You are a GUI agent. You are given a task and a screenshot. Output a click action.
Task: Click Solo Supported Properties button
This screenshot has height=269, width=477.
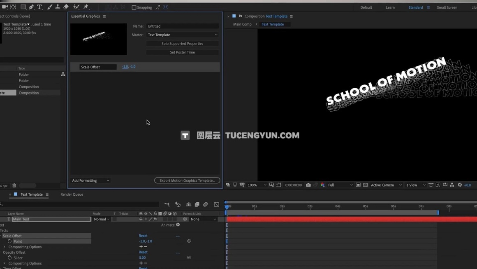[x=182, y=44]
